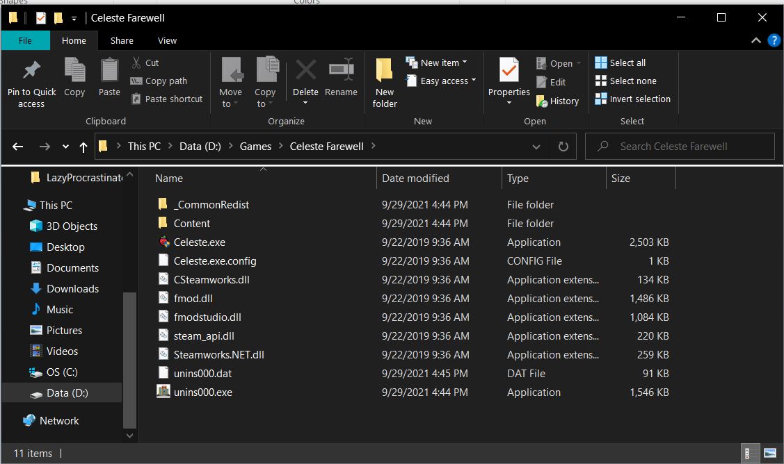
Task: Open recent locations dropdown arrow
Action: [x=65, y=147]
